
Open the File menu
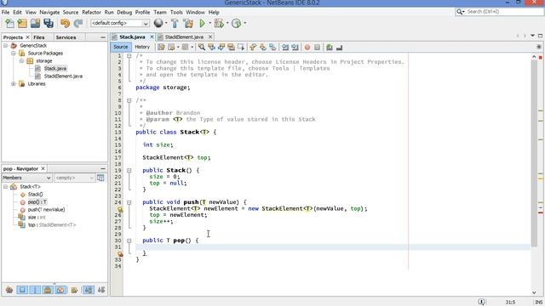click(6, 12)
